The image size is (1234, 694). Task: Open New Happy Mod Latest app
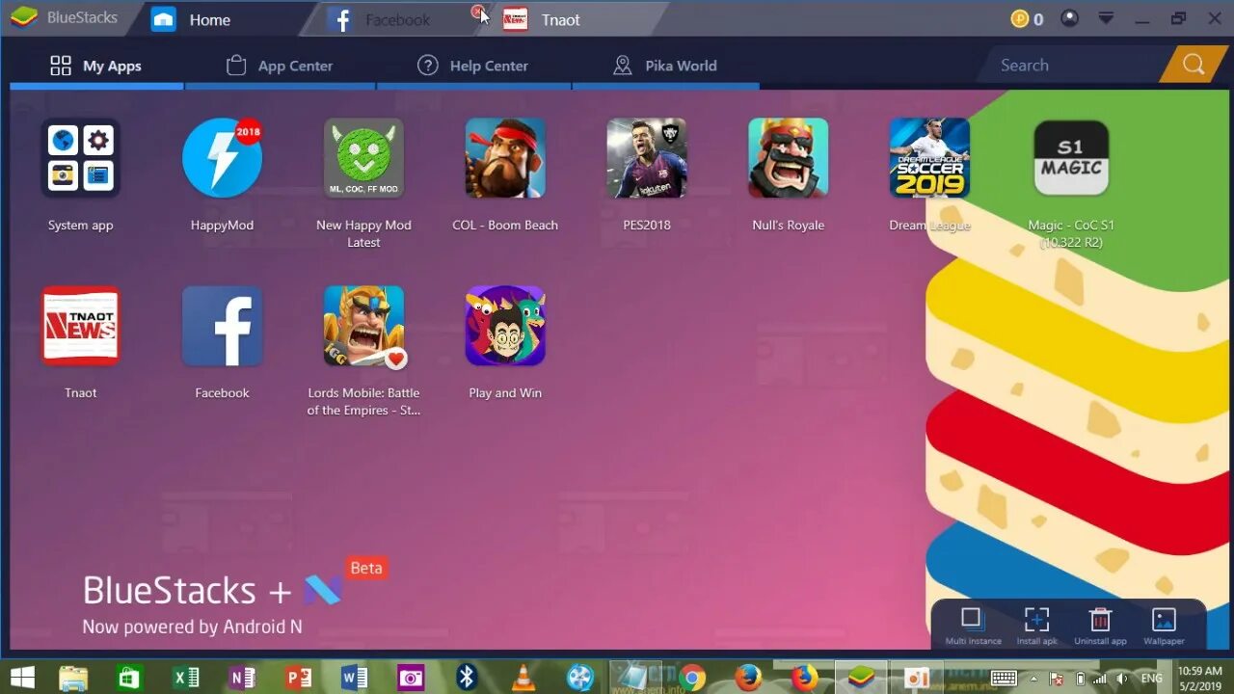(363, 158)
